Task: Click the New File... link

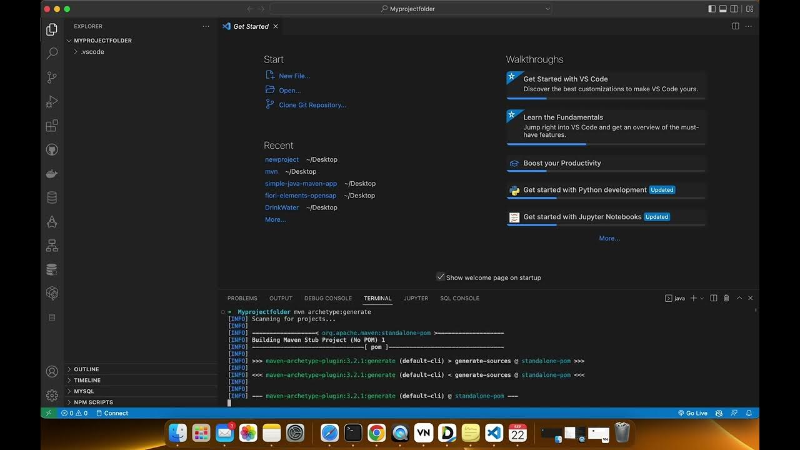Action: [x=294, y=76]
